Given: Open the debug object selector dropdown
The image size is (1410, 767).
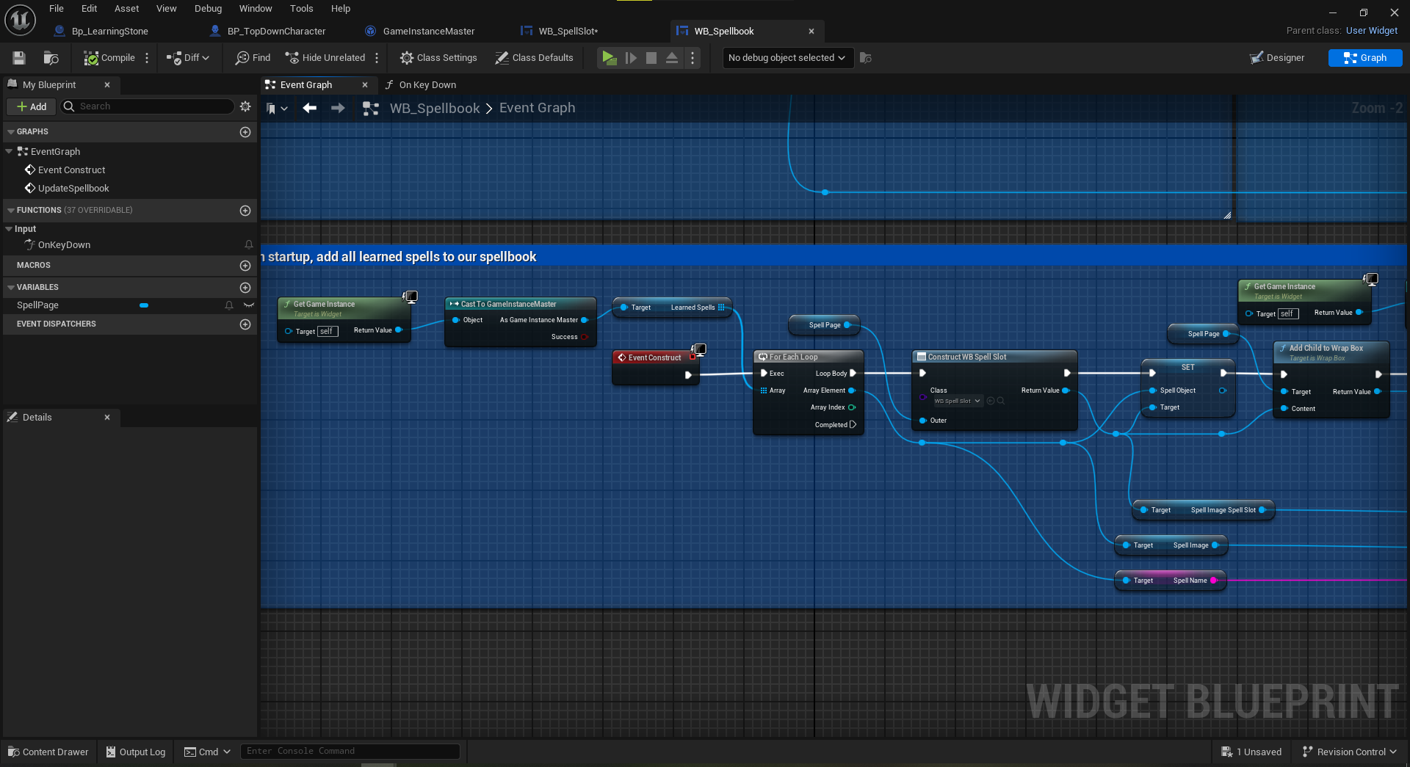Looking at the screenshot, I should [x=788, y=58].
